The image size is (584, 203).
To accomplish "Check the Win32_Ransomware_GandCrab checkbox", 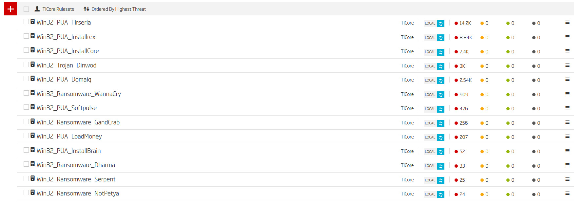I will point(26,121).
